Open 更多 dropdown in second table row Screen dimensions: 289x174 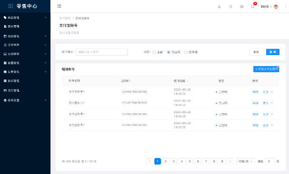268,103
